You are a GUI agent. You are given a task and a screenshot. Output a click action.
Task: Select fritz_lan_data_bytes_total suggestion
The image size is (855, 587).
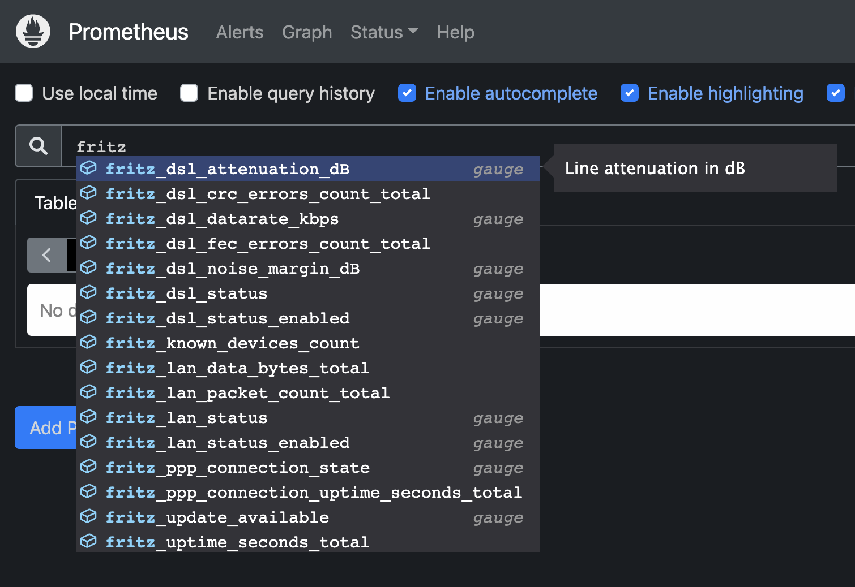pyautogui.click(x=308, y=368)
